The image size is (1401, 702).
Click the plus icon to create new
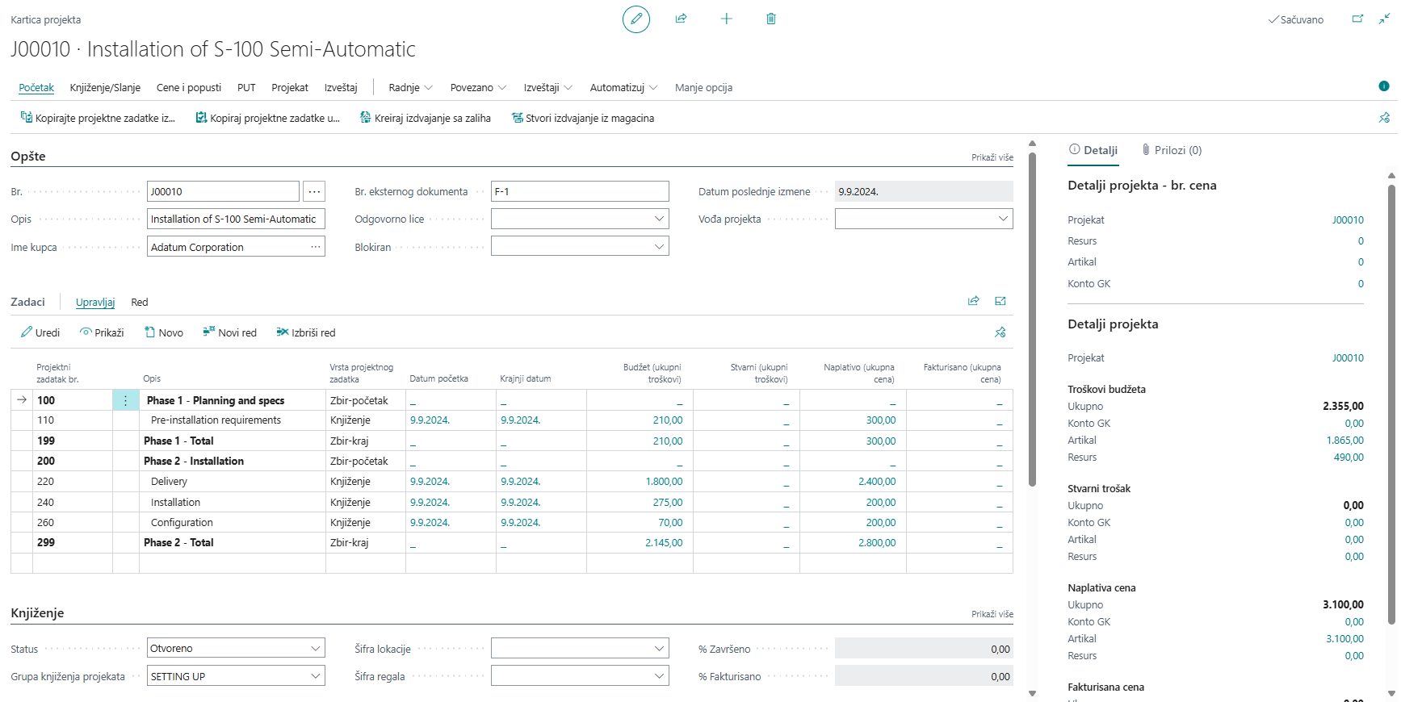pos(726,19)
